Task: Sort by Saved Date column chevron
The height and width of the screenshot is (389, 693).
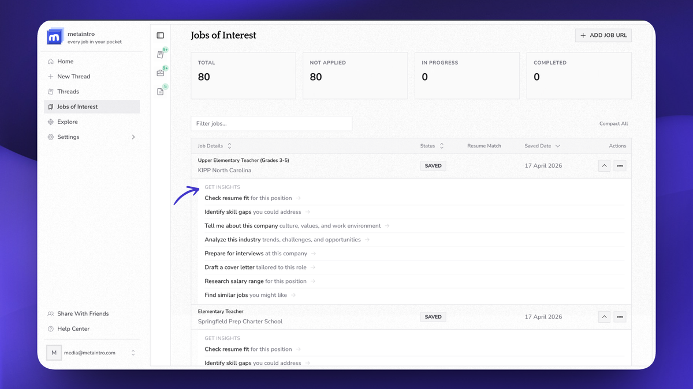Action: (557, 146)
